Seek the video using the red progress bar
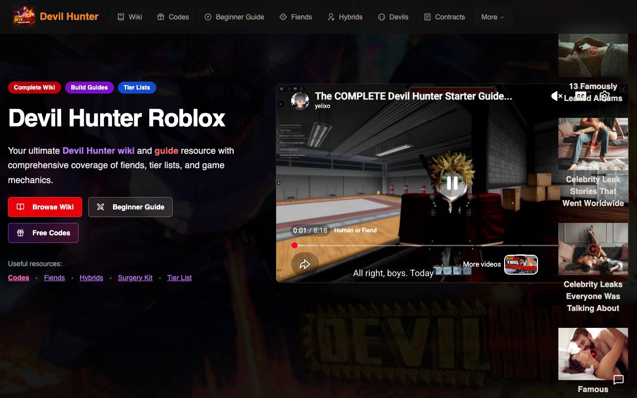Image resolution: width=637 pixels, height=398 pixels. [425, 245]
